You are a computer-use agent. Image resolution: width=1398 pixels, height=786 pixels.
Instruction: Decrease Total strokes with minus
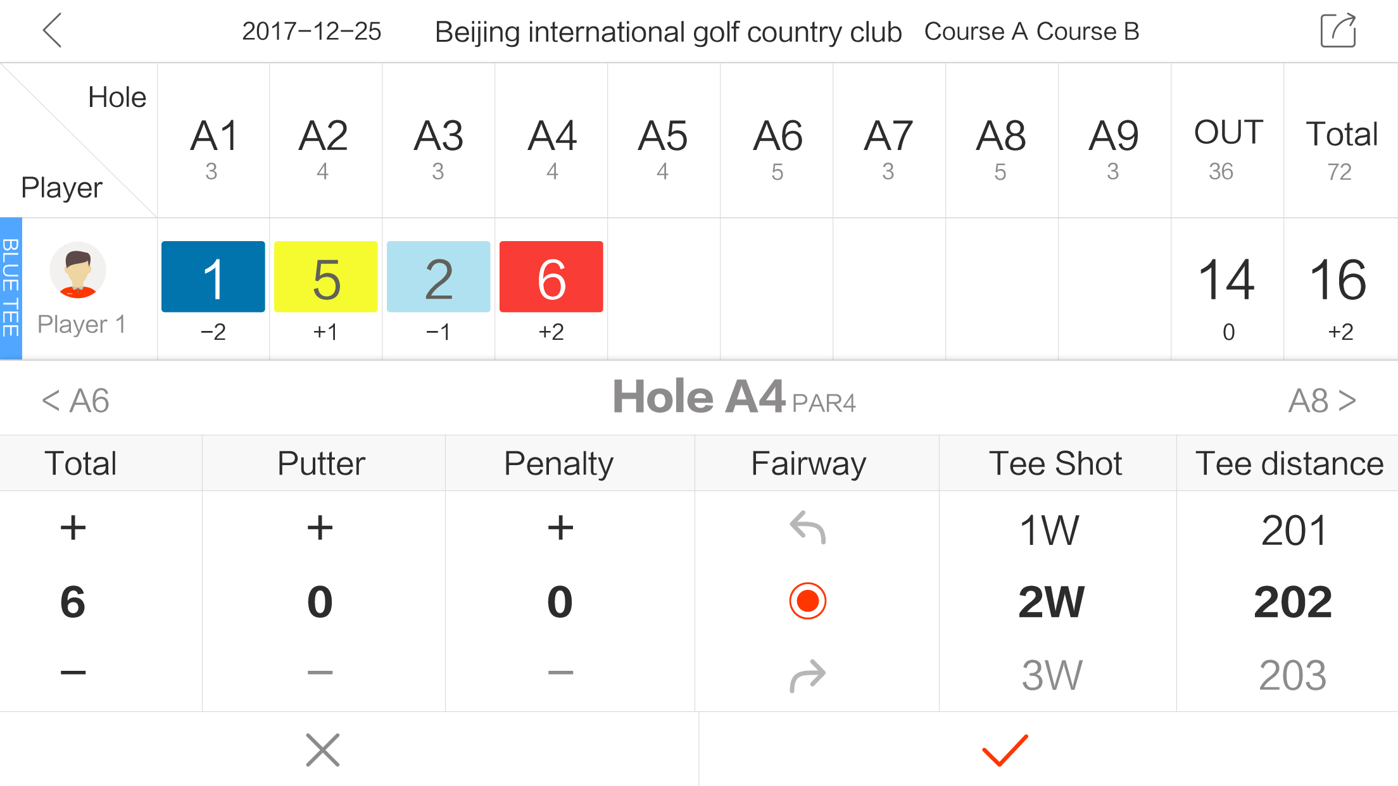(73, 672)
